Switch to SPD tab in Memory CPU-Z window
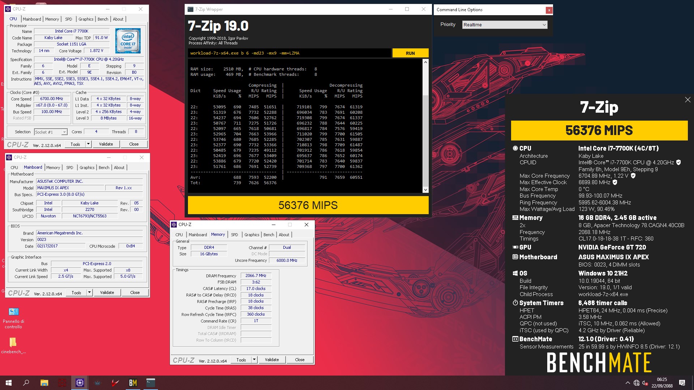The height and width of the screenshot is (390, 694). click(235, 235)
